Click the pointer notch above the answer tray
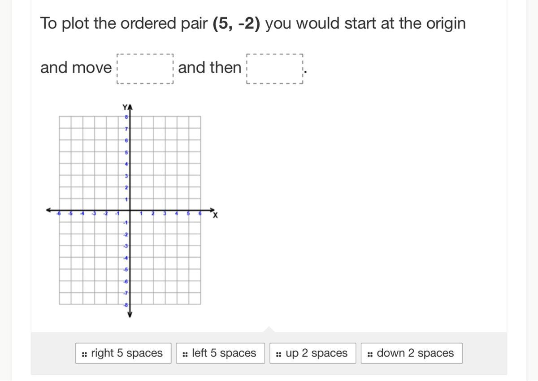The image size is (538, 381). 269,329
